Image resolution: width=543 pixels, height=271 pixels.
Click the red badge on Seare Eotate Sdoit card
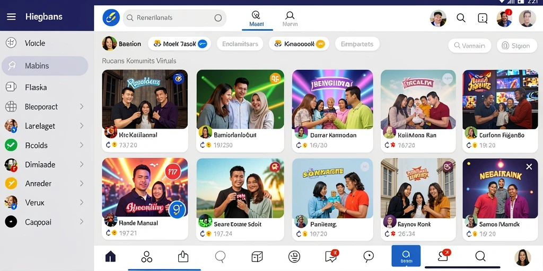[275, 167]
